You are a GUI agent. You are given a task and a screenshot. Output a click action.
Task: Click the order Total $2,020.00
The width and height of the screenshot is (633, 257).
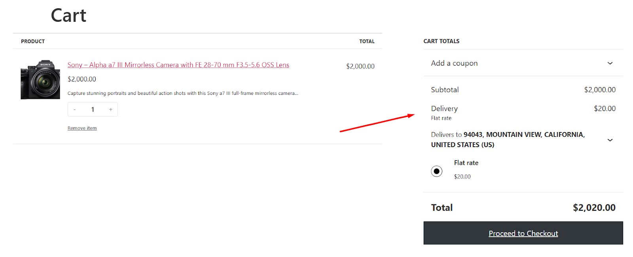tap(594, 208)
